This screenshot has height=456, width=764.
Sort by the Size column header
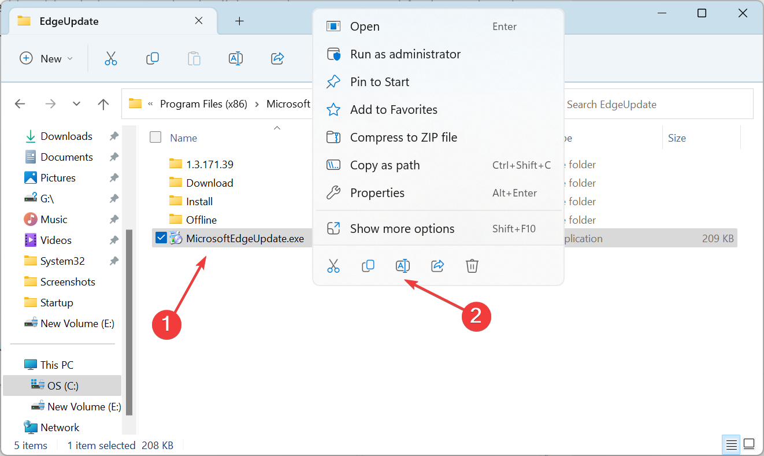tap(677, 138)
